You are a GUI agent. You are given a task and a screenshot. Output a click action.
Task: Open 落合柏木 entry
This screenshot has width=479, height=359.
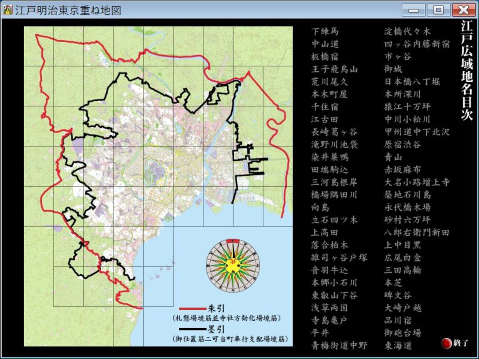coord(330,245)
